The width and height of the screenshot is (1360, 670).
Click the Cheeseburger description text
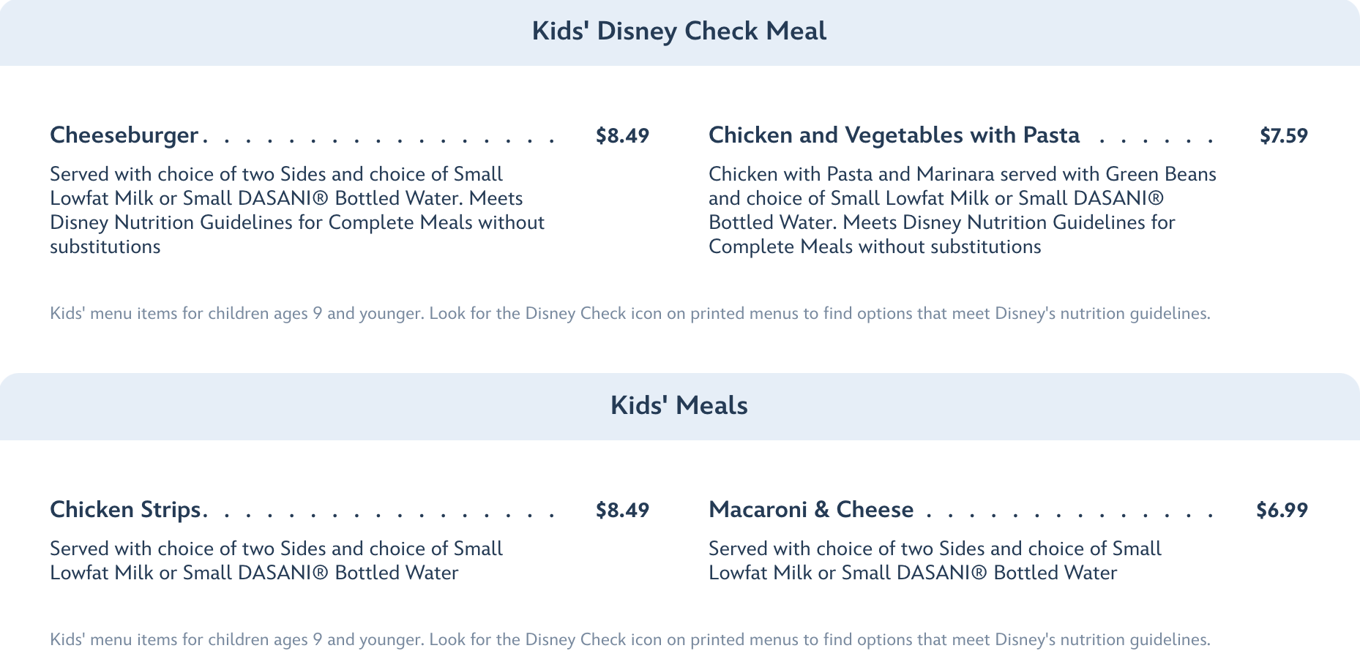click(x=296, y=210)
